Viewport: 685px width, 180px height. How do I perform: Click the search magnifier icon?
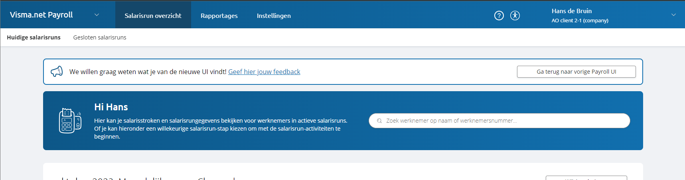pos(379,121)
